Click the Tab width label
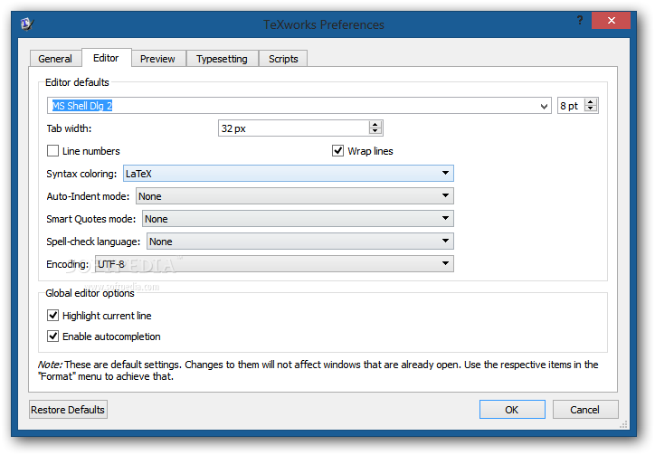This screenshot has height=455, width=655. (x=69, y=128)
